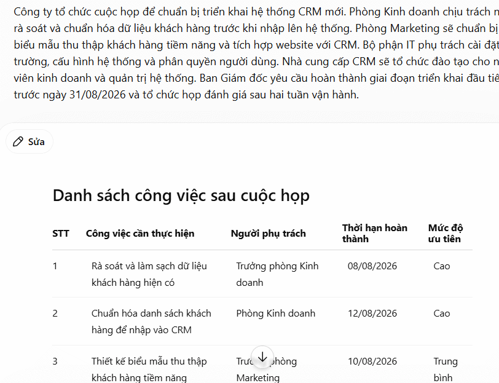Click the Thời hạn hoàn thành header
The height and width of the screenshot is (383, 499).
pyautogui.click(x=375, y=234)
